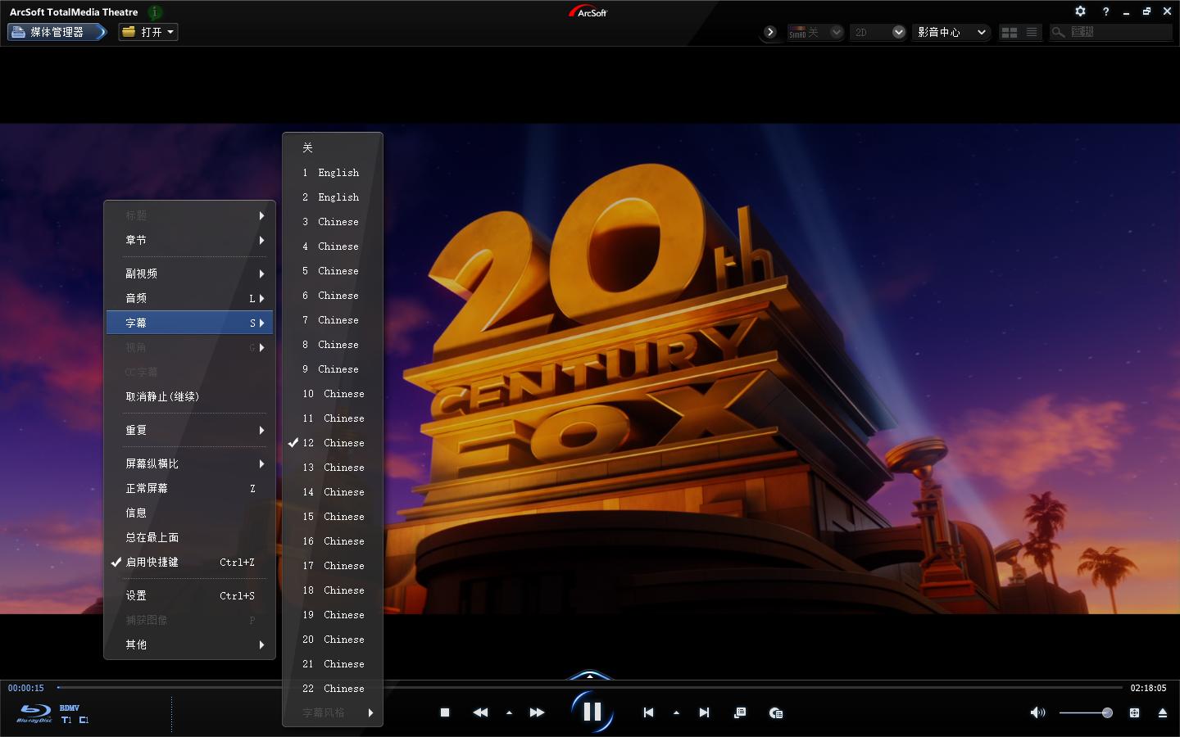
Task: Click the info icon beside title
Action: click(155, 11)
